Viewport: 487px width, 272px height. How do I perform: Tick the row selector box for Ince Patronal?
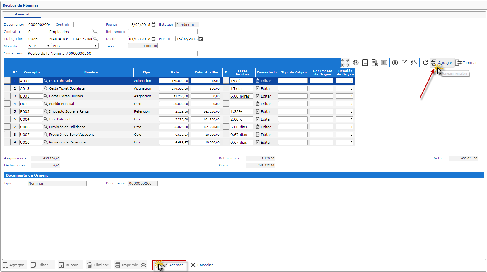coord(7,119)
